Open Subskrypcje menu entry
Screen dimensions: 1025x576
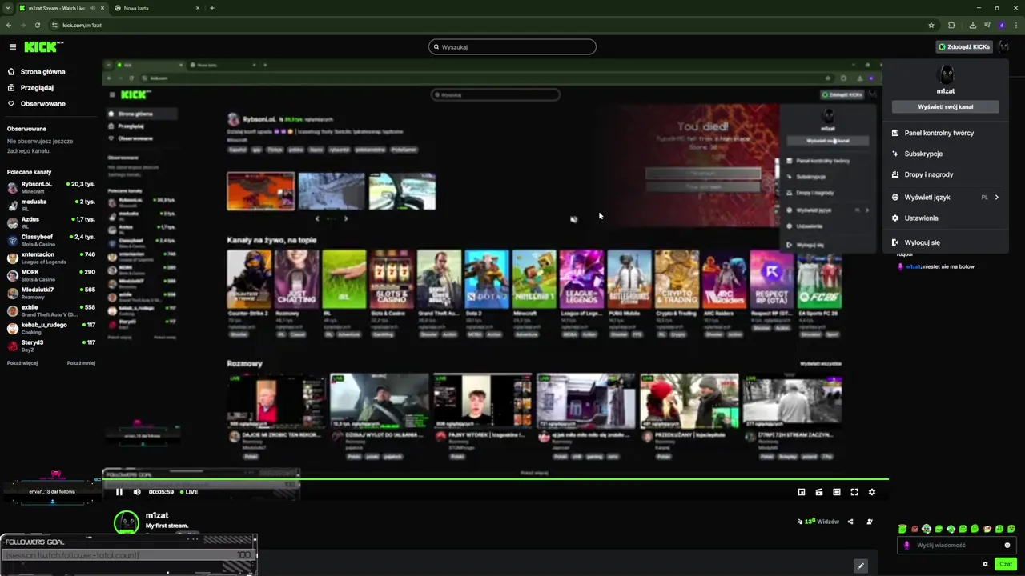(x=946, y=154)
